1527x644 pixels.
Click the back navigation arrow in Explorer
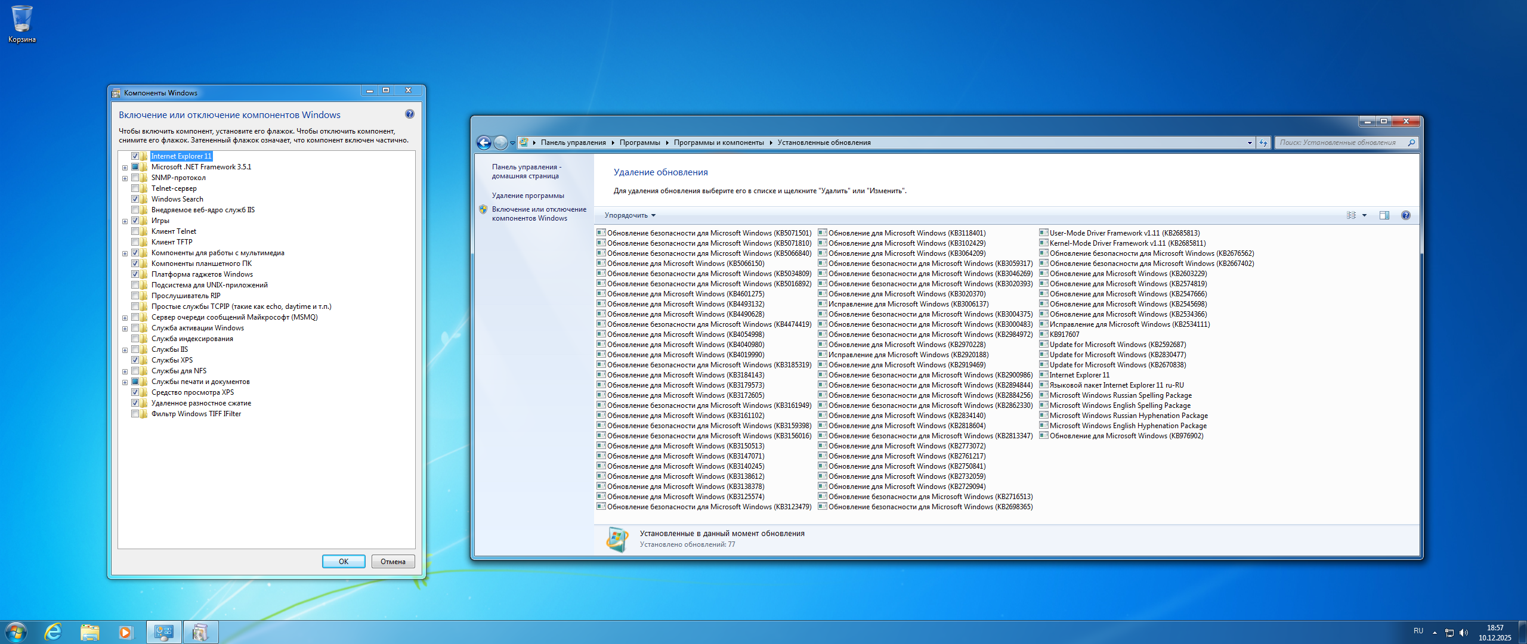(484, 143)
